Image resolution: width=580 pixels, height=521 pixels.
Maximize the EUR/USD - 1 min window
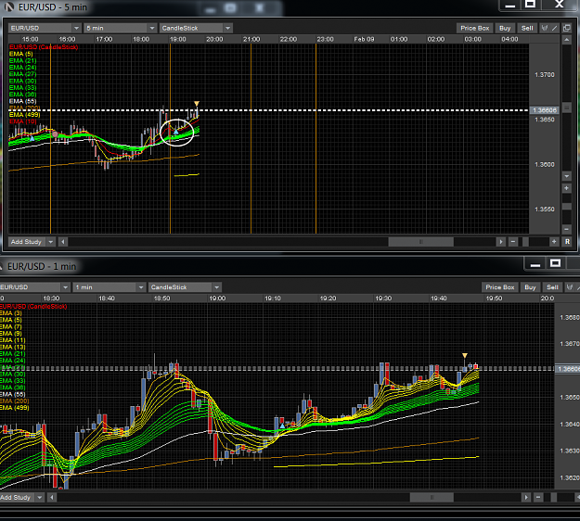coord(555,263)
